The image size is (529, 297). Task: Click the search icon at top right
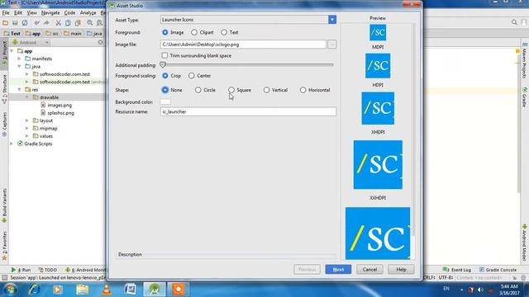[x=514, y=22]
